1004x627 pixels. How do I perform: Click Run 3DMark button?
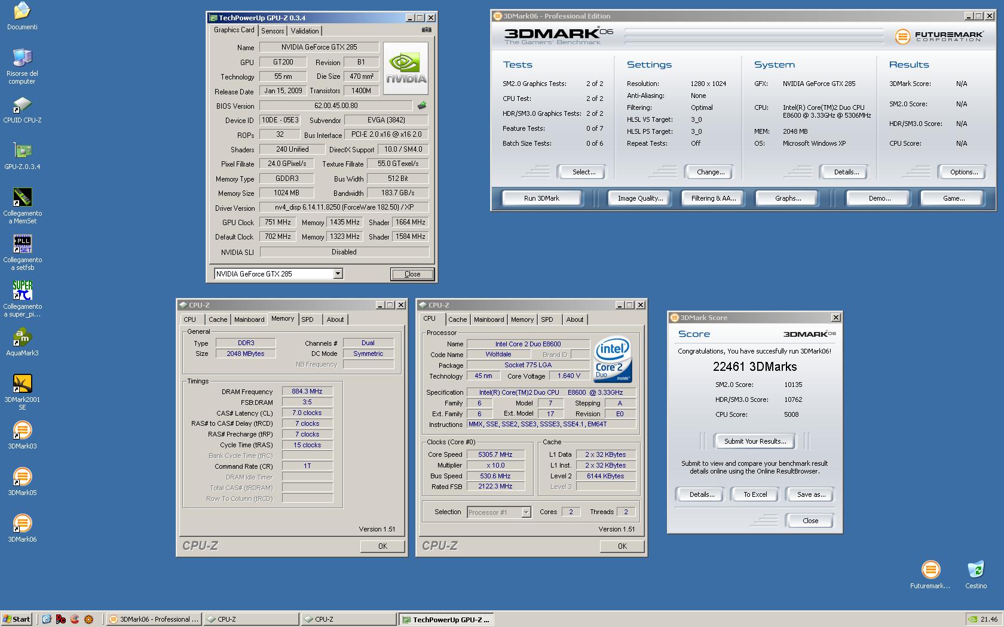[541, 198]
